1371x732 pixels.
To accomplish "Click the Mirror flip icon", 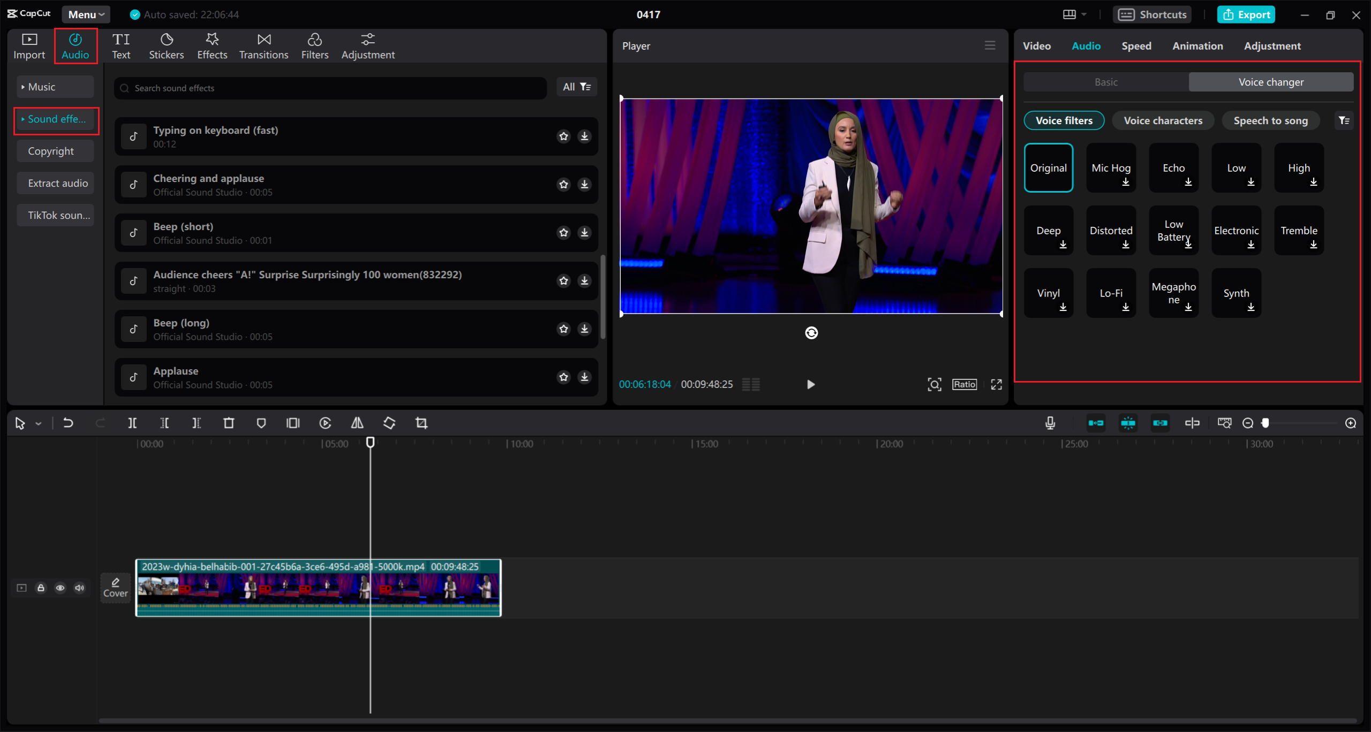I will (357, 423).
